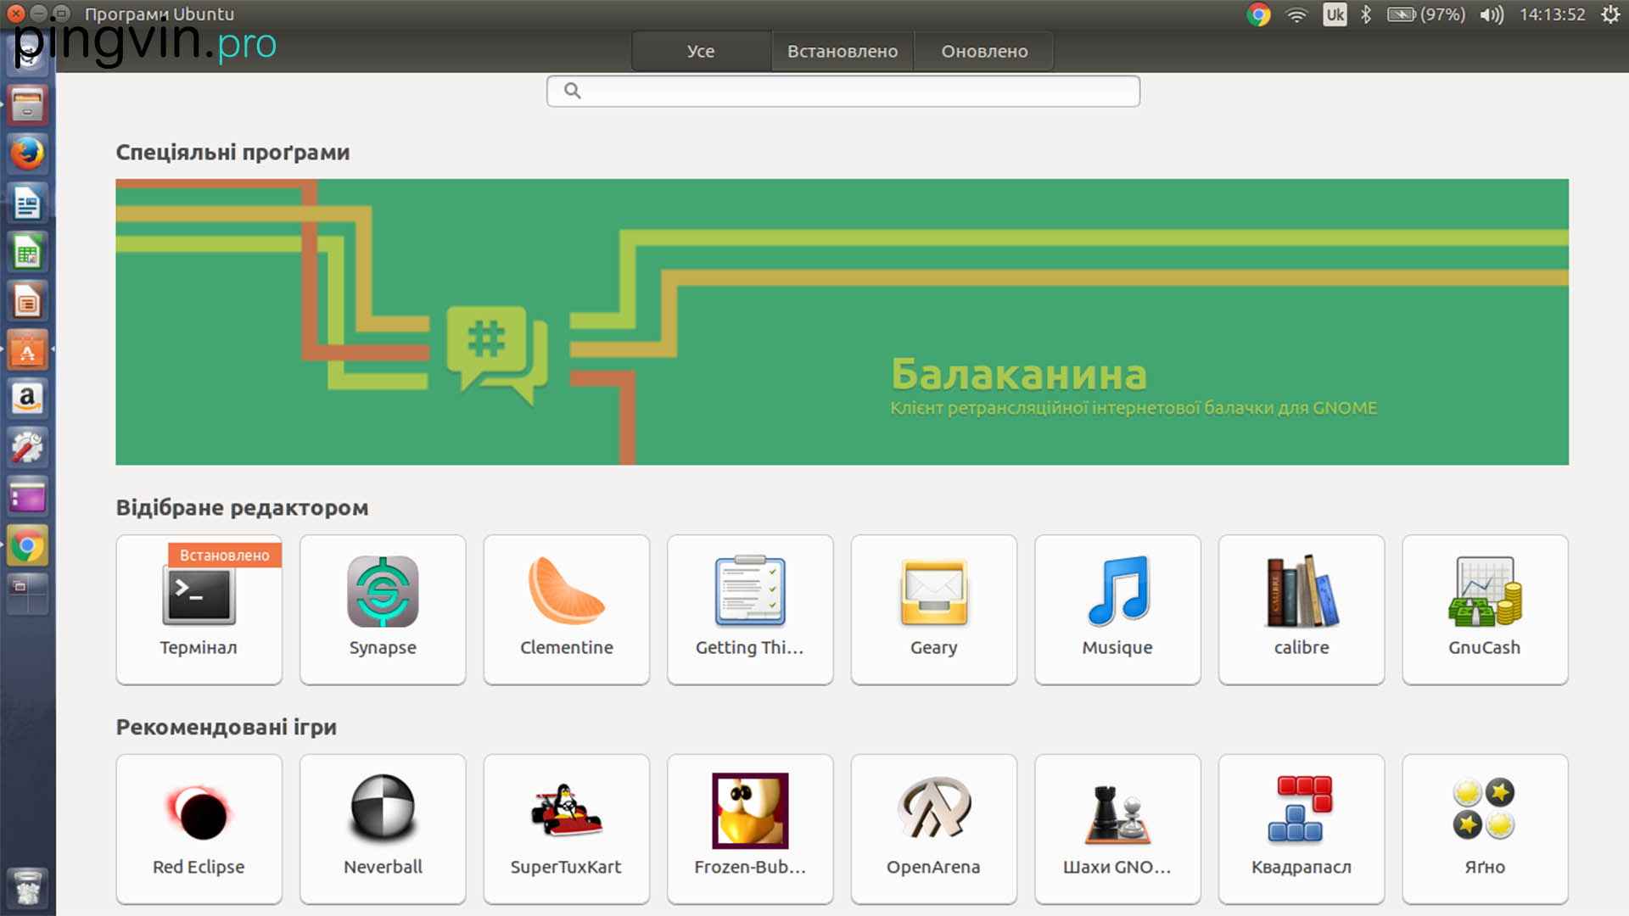This screenshot has width=1629, height=916.
Task: Open the Квадрапасл puzzle game
Action: [x=1301, y=829]
